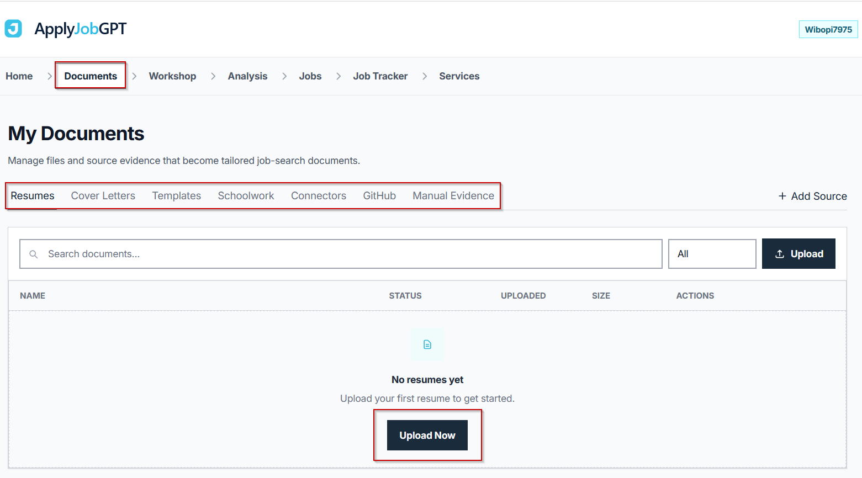Click the No resumes yet message
The height and width of the screenshot is (478, 862).
click(427, 380)
